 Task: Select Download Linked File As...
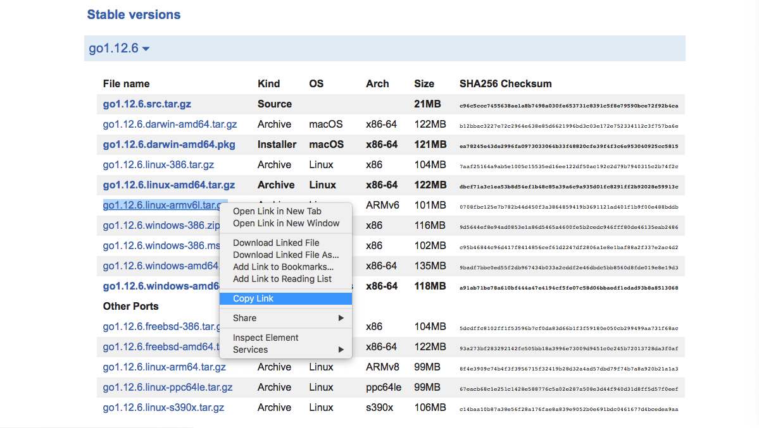point(285,254)
